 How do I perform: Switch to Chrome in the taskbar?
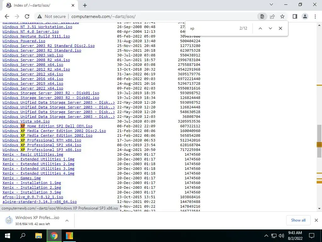54,236
